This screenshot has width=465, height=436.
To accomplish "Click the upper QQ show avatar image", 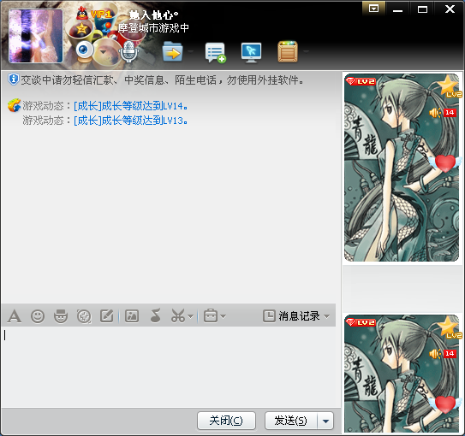I will tap(402, 168).
